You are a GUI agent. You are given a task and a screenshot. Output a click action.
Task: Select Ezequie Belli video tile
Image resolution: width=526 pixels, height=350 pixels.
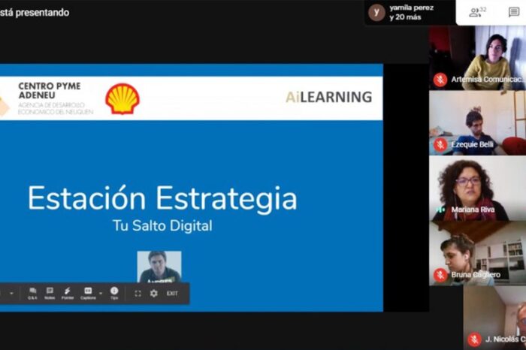pos(477,123)
